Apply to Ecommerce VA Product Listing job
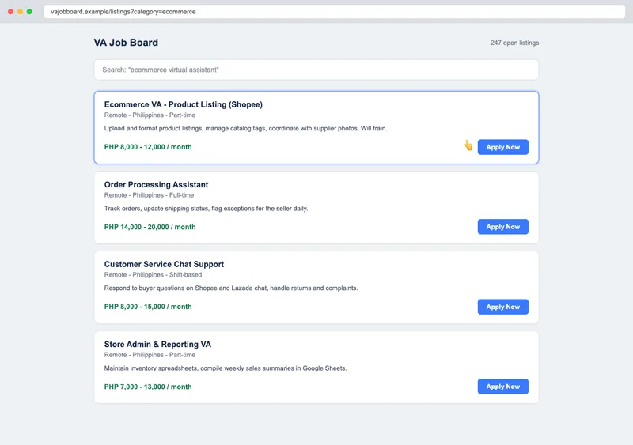Image resolution: width=633 pixels, height=445 pixels. pyautogui.click(x=502, y=147)
